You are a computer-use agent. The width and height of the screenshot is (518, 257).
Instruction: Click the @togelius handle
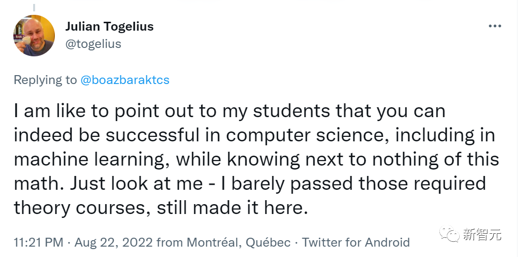(x=93, y=44)
